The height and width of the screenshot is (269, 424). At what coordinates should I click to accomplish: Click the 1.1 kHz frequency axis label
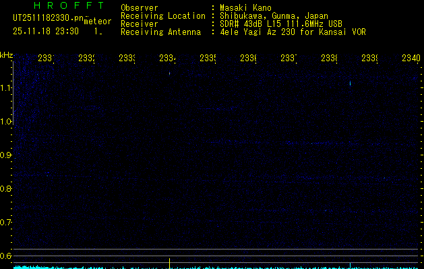5,88
